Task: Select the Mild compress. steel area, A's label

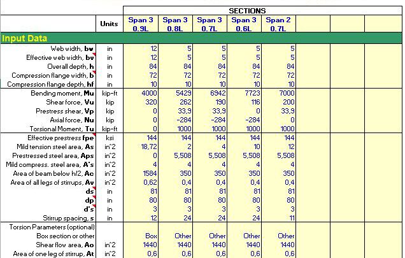Action: [x=50, y=165]
